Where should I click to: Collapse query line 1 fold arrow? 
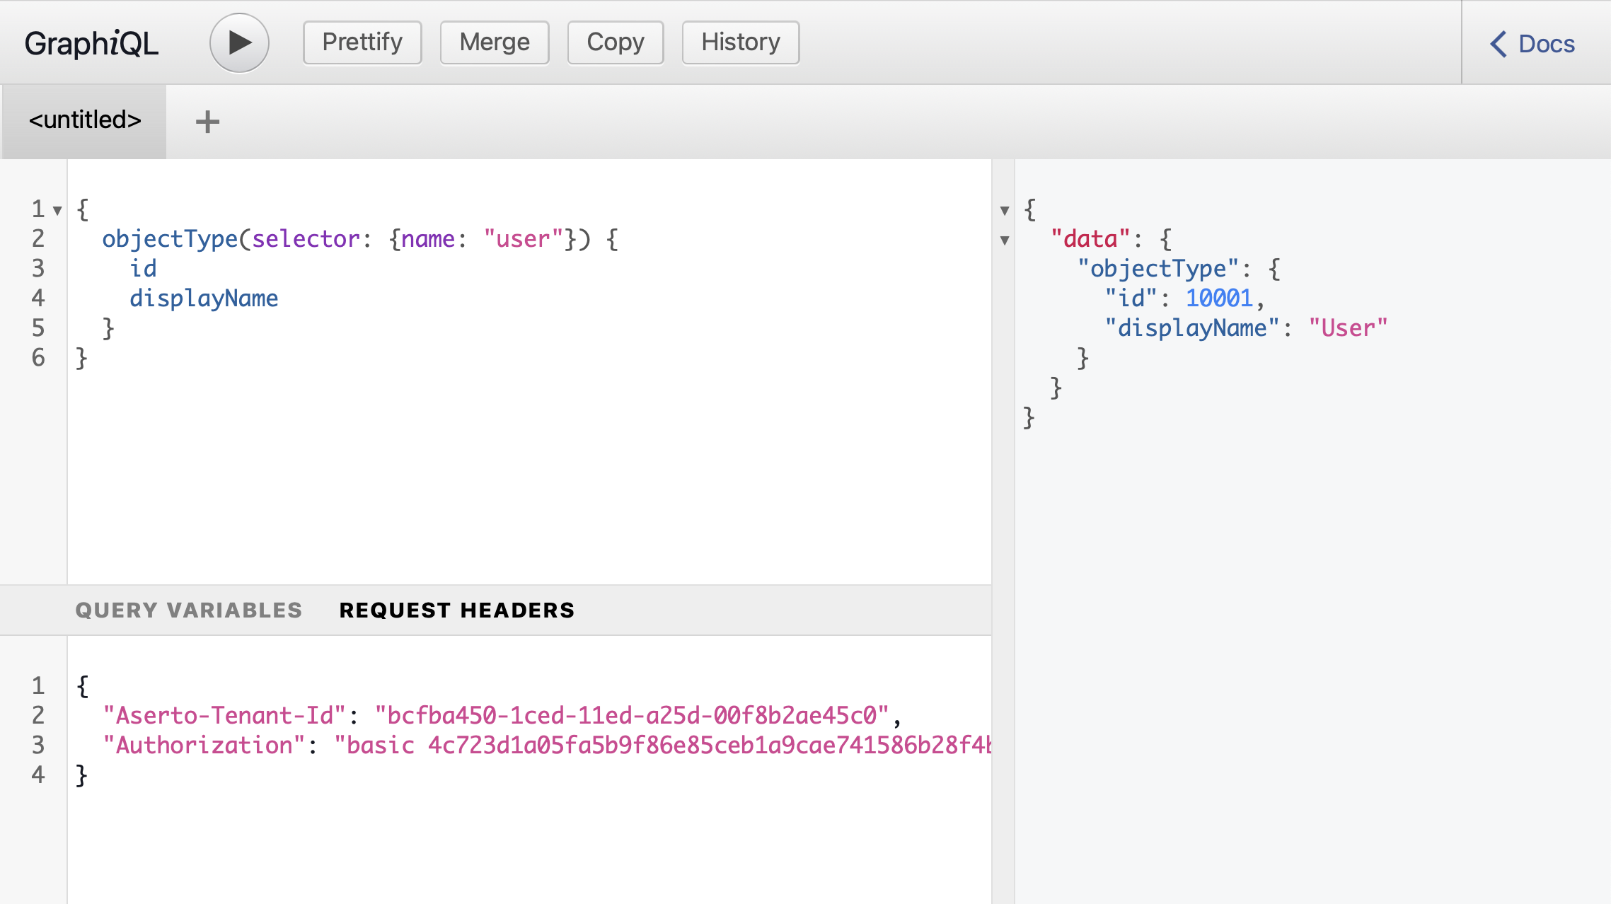[57, 210]
